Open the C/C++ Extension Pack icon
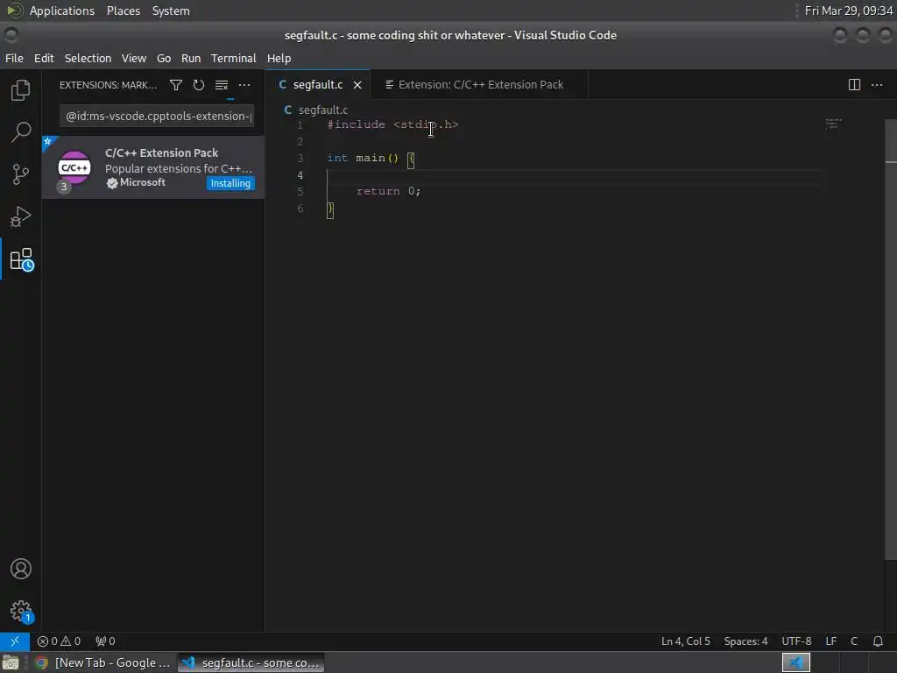Screen dimensions: 897x673 coord(74,167)
